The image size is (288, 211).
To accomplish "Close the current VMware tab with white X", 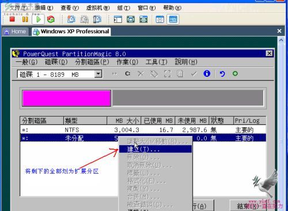I will point(279,31).
